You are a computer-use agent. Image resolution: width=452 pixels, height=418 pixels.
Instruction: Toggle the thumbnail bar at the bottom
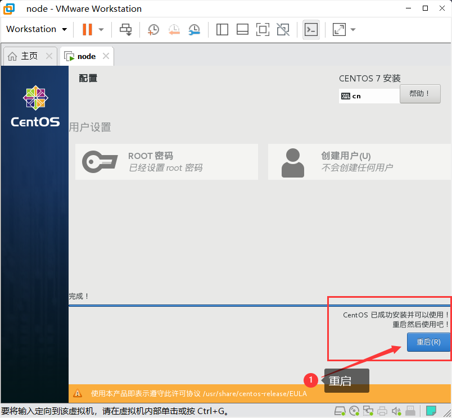pos(242,29)
